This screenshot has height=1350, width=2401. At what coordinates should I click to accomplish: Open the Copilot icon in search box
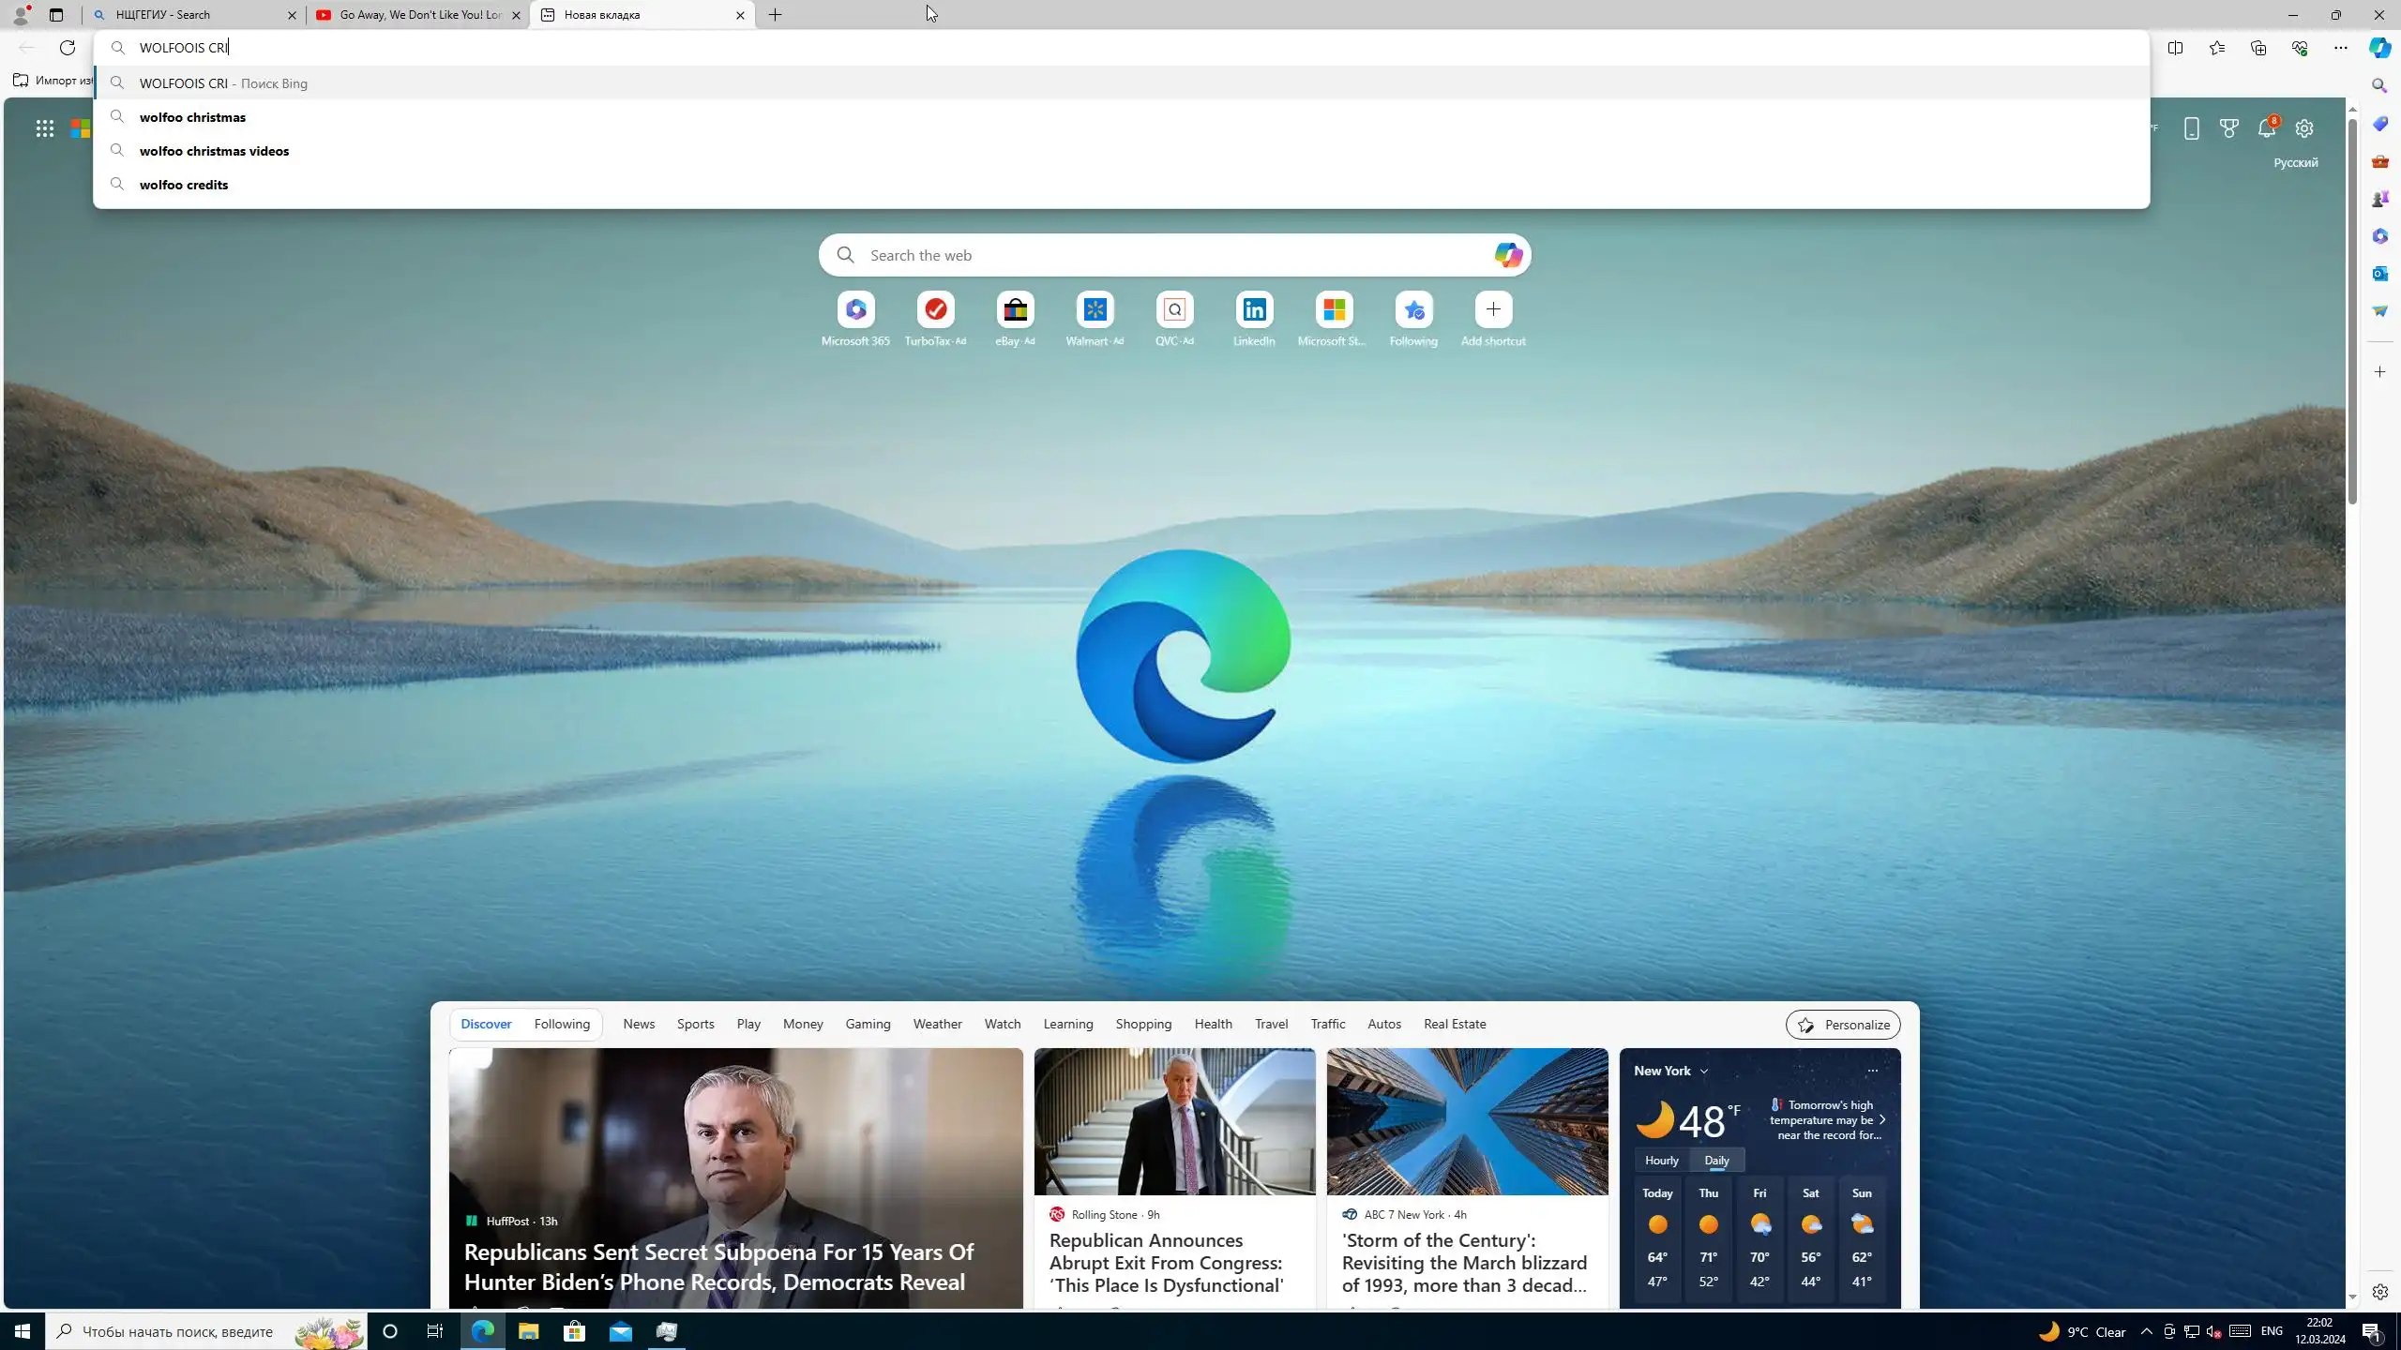(x=1507, y=255)
